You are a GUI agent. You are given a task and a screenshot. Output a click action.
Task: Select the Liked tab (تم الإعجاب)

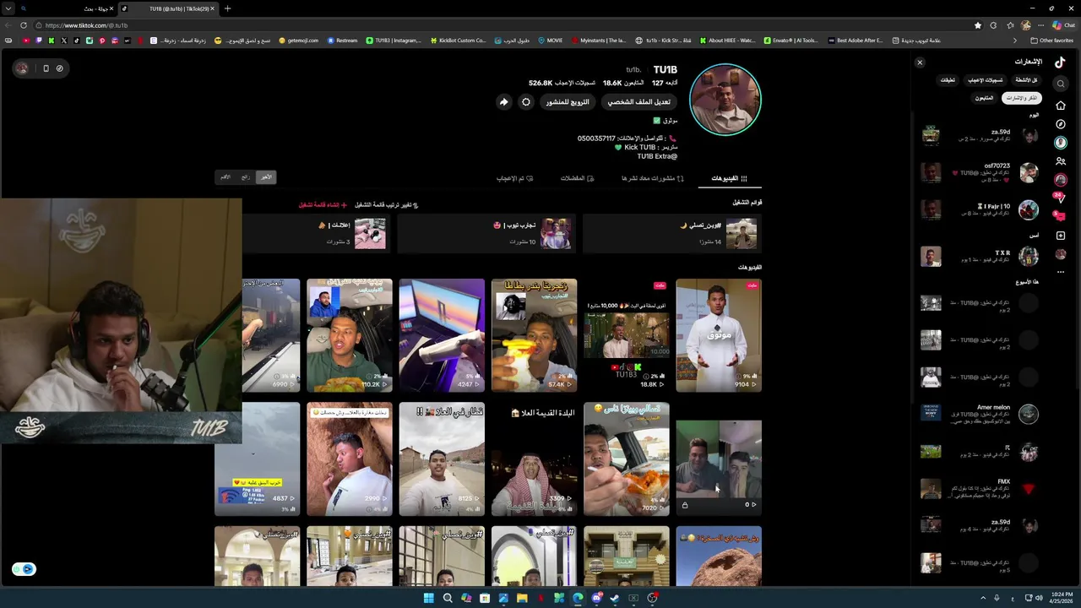[x=514, y=178]
